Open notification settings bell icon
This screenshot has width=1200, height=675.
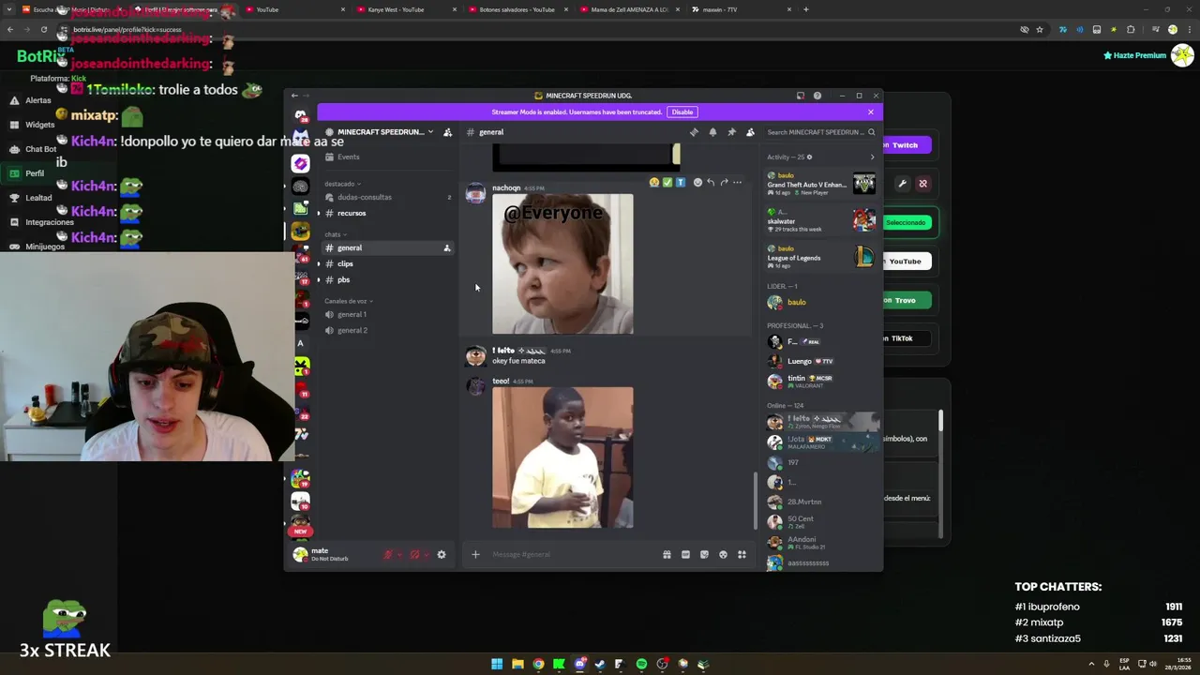coord(712,132)
